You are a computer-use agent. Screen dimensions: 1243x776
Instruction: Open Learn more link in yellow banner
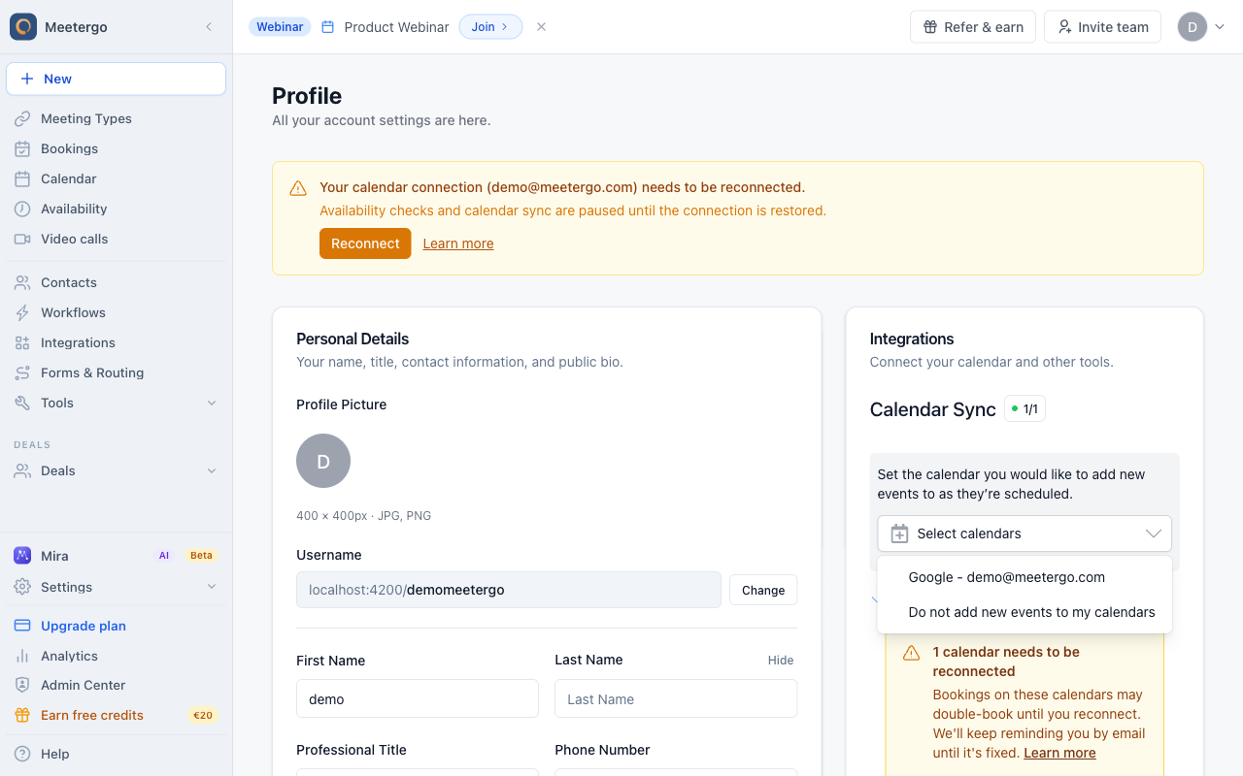pos(458,243)
